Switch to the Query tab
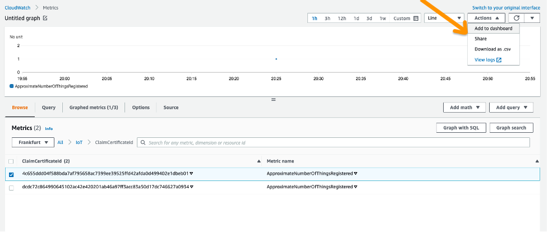 [49, 108]
